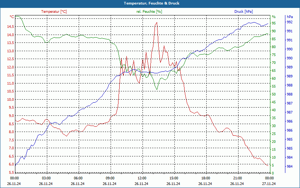Click the green "65" humidity axis value

[274, 71]
